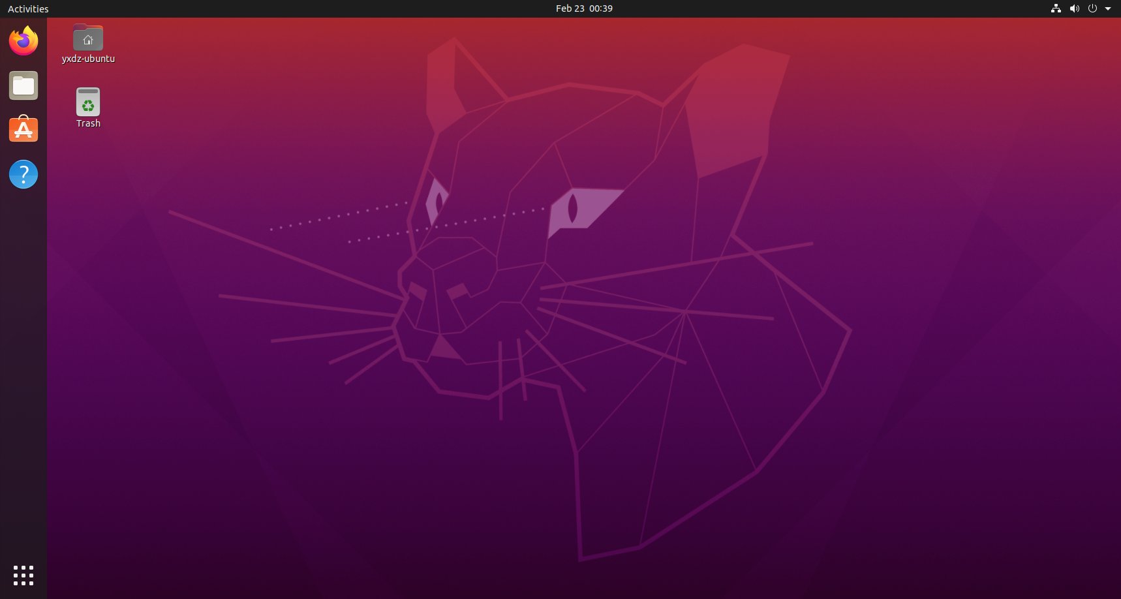Click the power icon in top bar
1121x599 pixels.
click(x=1092, y=8)
